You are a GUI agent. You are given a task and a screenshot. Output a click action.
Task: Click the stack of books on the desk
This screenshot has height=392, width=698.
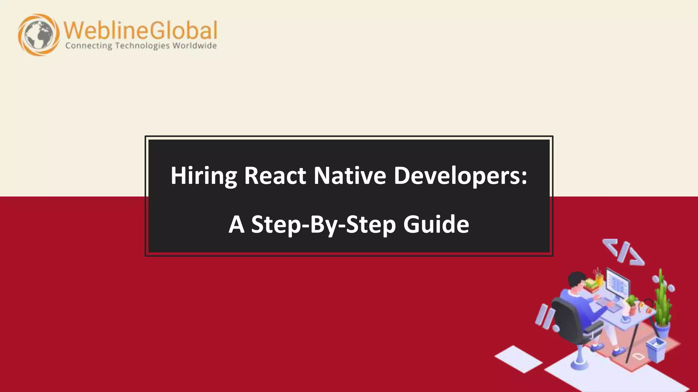[591, 285]
